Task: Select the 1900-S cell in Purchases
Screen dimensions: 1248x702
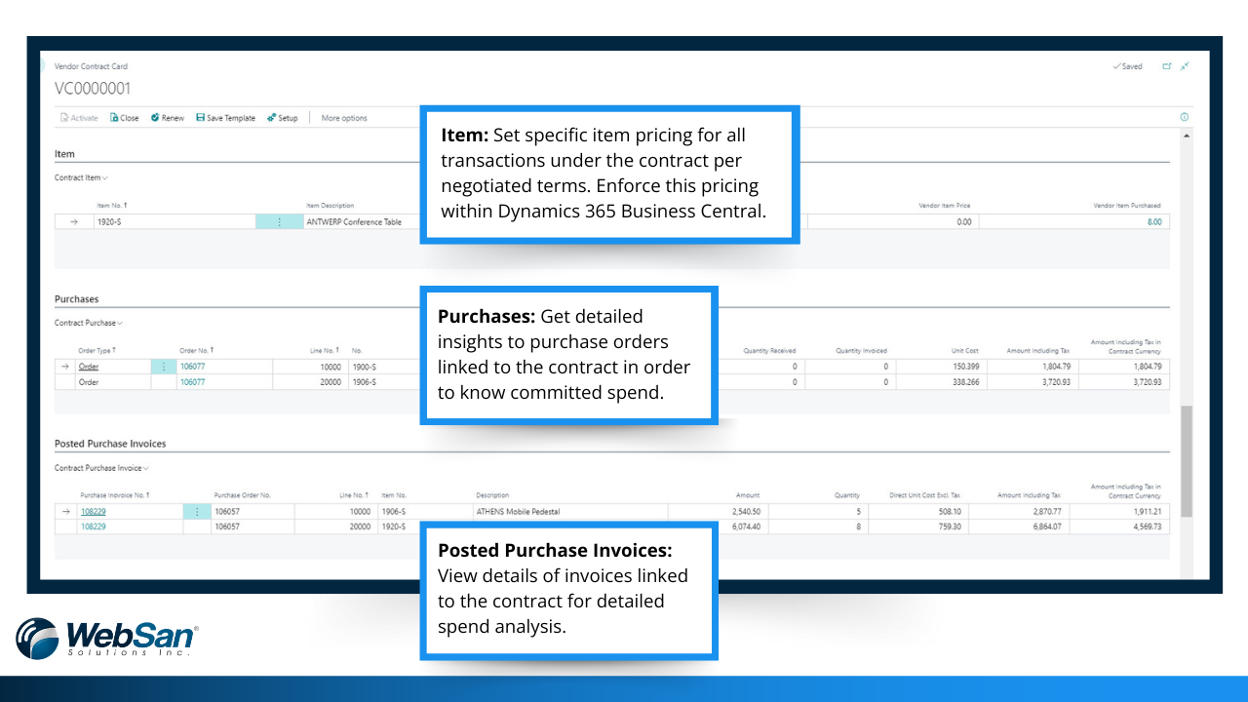Action: click(384, 367)
